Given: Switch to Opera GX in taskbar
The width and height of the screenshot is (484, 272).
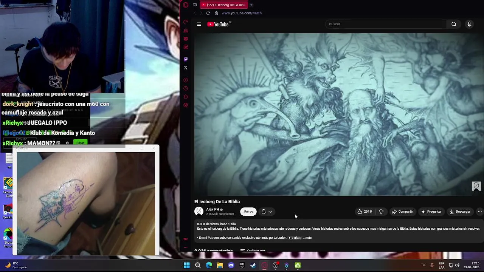Looking at the screenshot, I should click(264, 265).
